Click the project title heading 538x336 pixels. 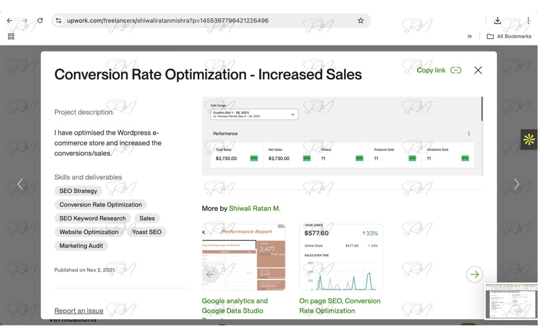208,75
